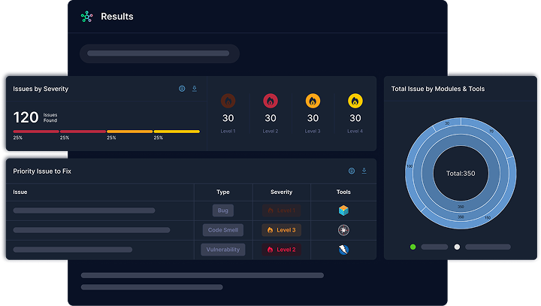
Task: Click the Priority Issue to Fix title
Action: 42,171
